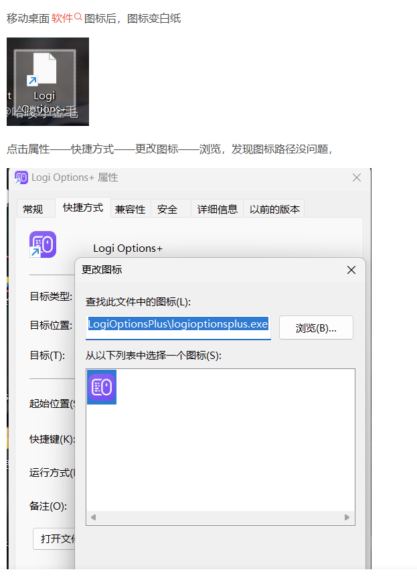This screenshot has height=580, width=417.
Task: Click the 目标类型 label
Action: point(51,296)
